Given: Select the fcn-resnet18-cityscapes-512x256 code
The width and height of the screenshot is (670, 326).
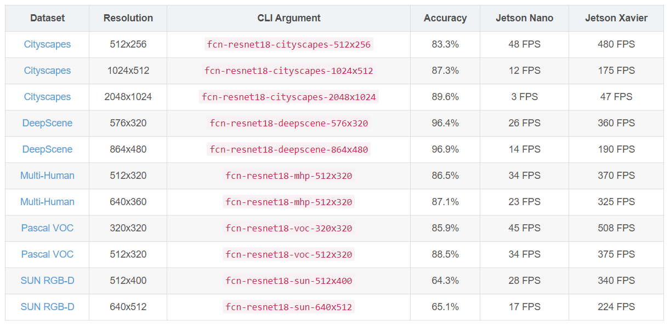Looking at the screenshot, I should (x=289, y=44).
